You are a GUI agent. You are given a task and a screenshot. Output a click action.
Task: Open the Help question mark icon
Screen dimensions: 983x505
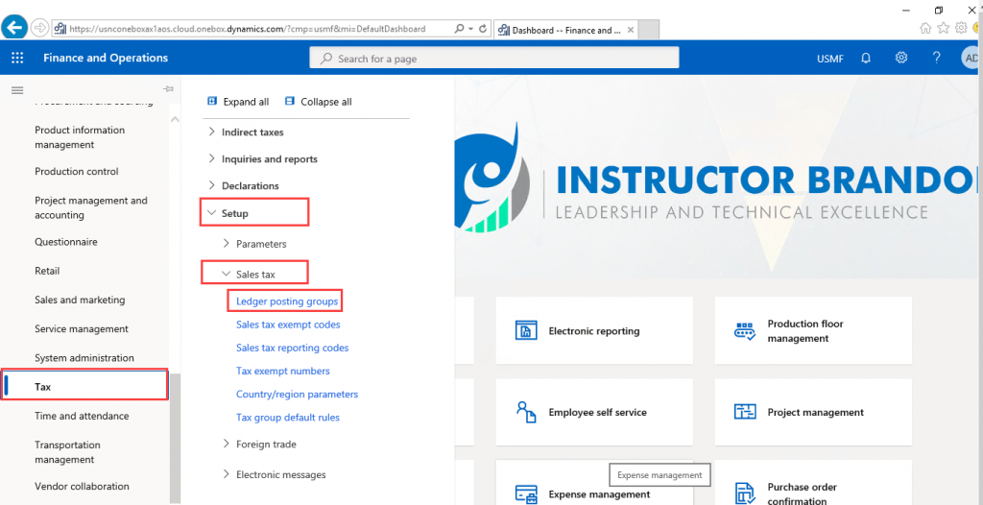click(x=937, y=58)
